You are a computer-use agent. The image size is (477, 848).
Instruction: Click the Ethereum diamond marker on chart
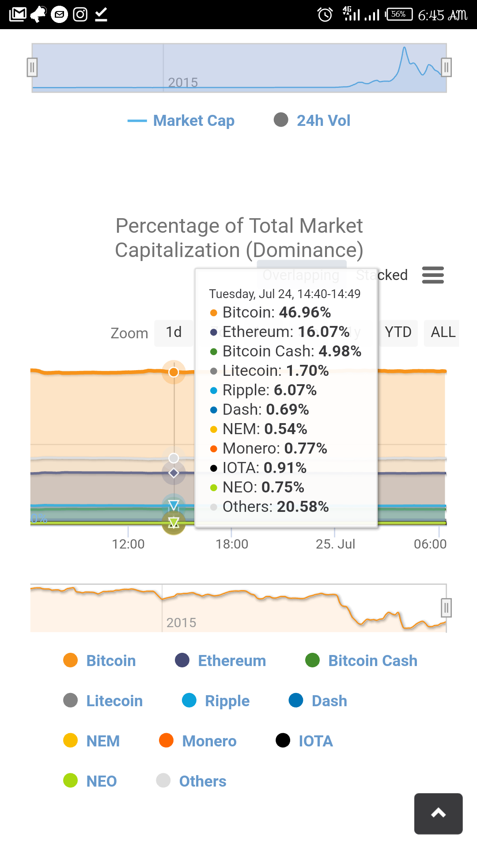(x=174, y=473)
